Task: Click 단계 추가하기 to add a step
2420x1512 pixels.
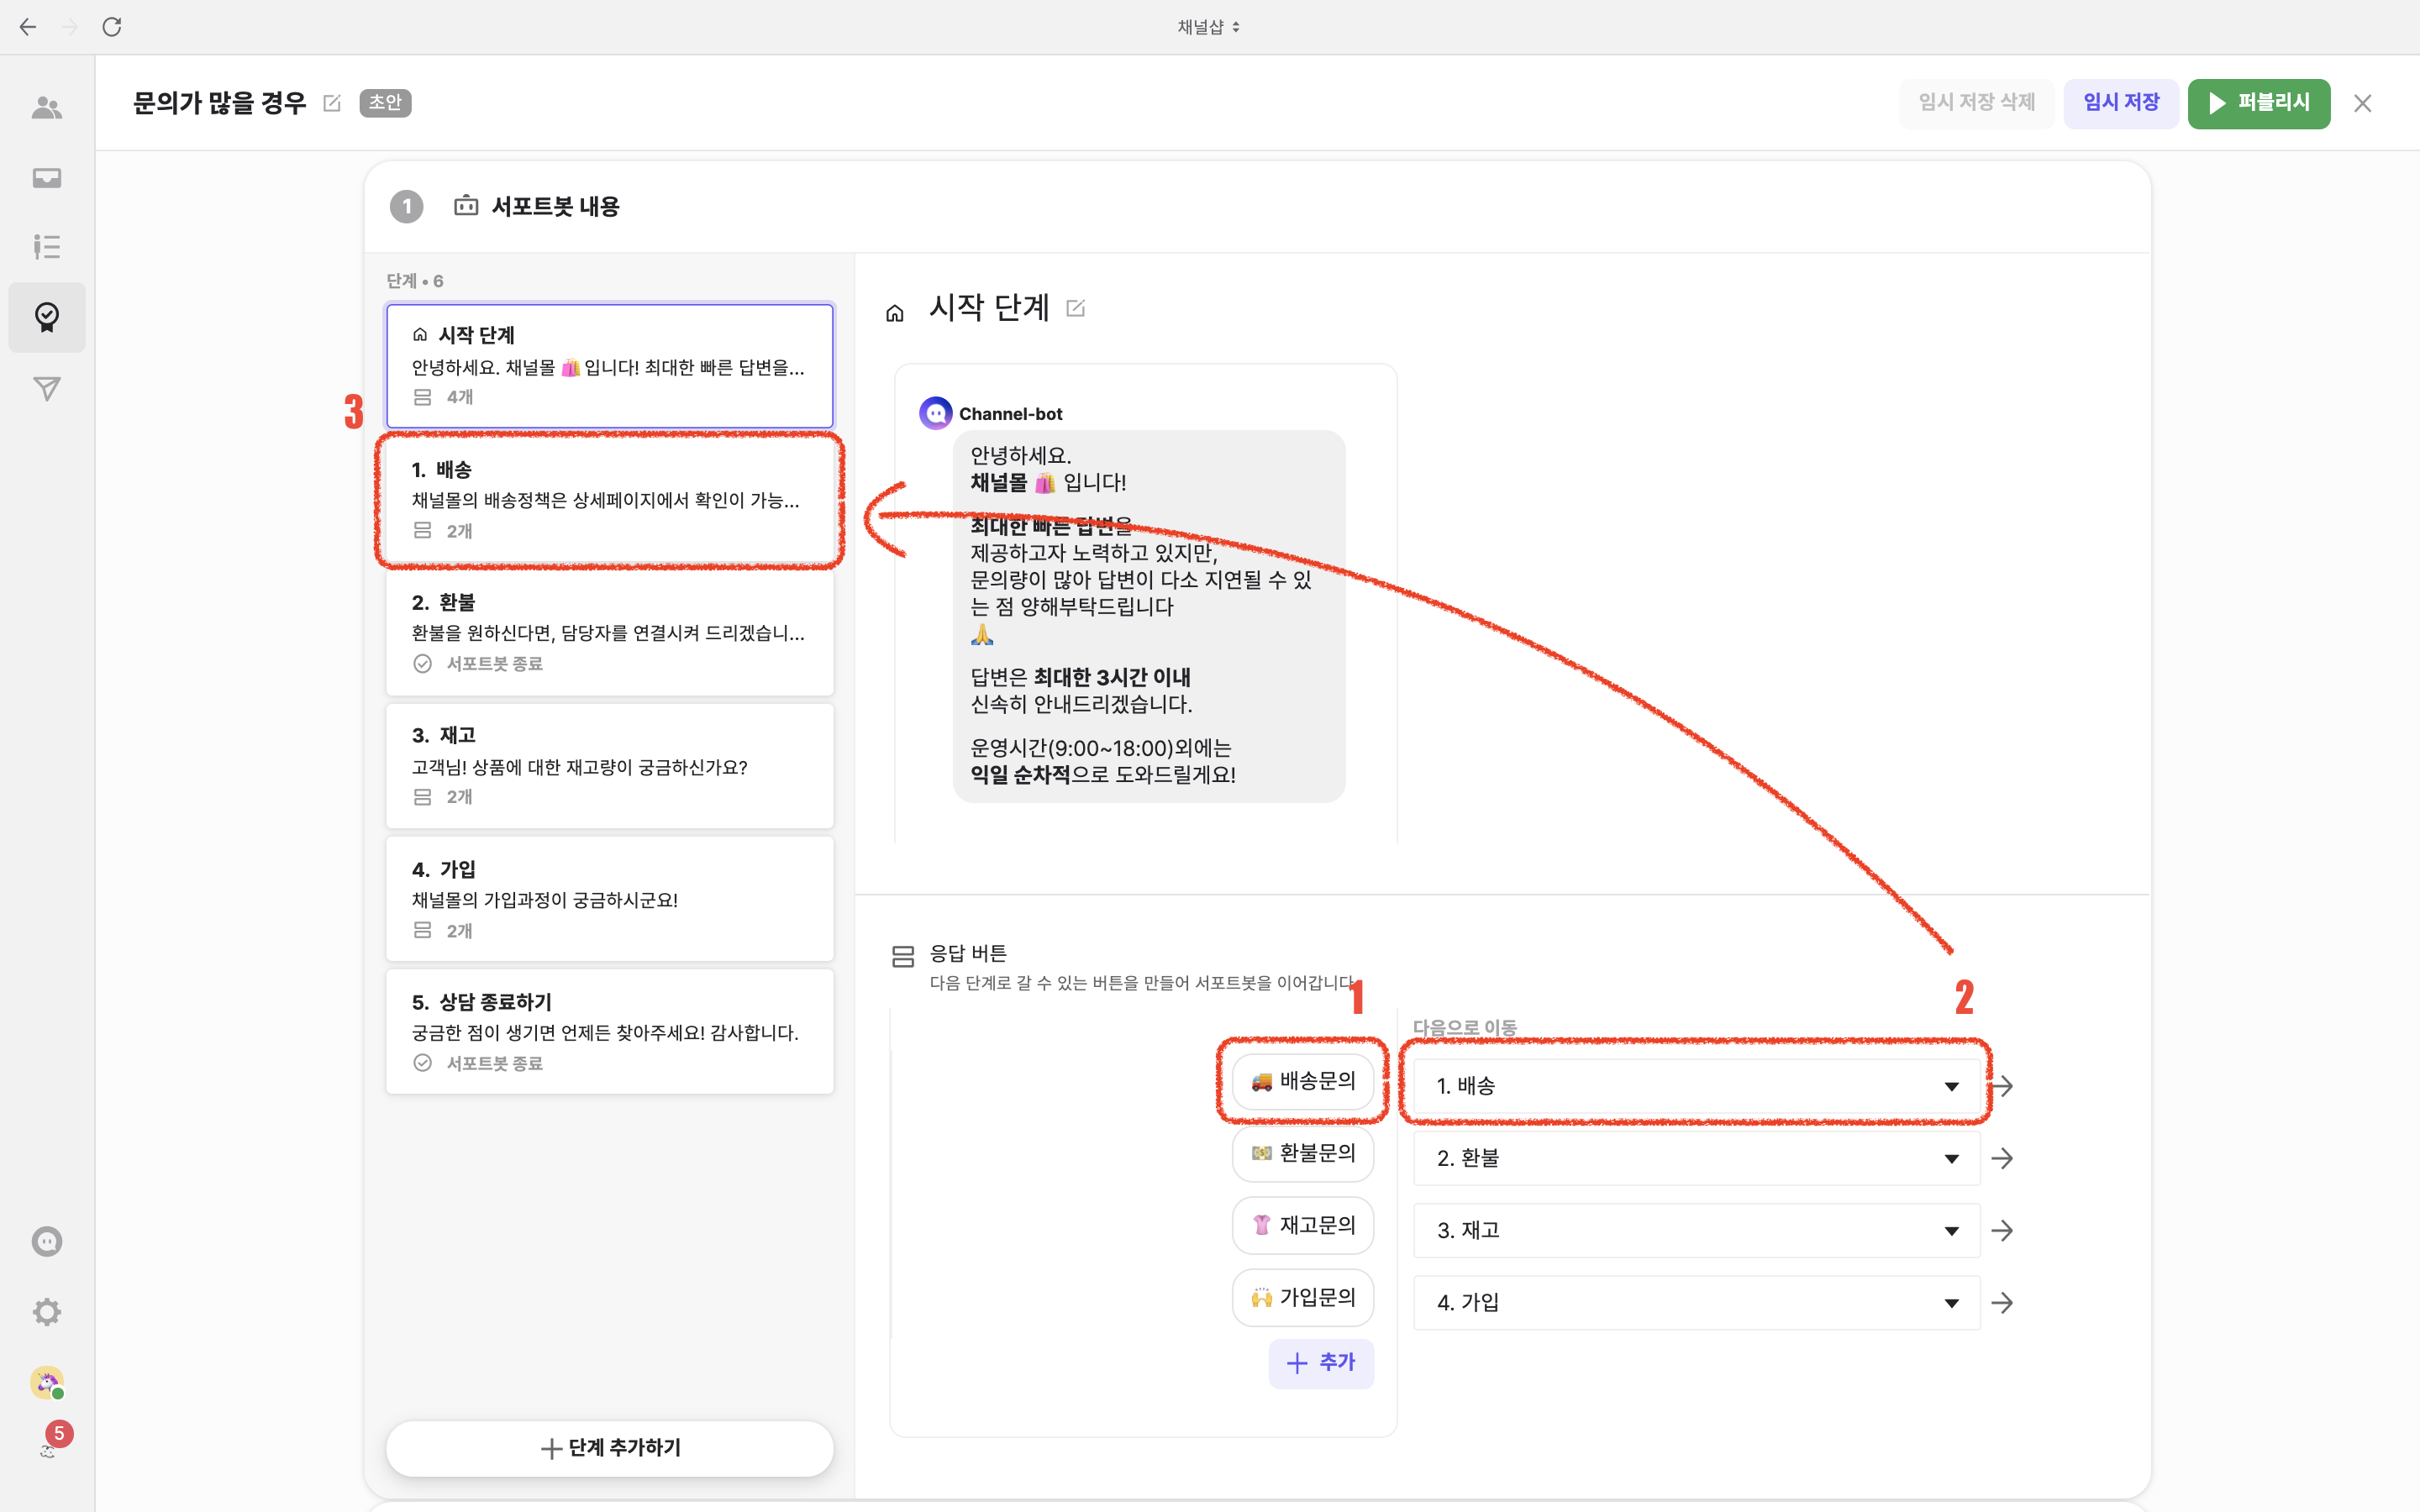Action: 609,1447
